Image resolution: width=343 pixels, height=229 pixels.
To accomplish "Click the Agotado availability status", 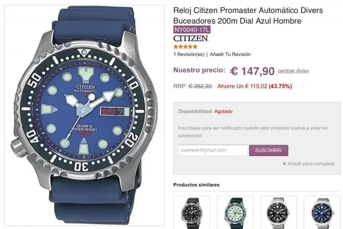I will tap(223, 111).
